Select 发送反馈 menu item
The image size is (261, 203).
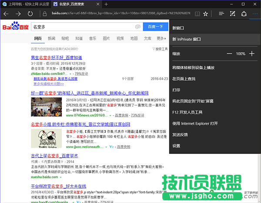[215, 134]
